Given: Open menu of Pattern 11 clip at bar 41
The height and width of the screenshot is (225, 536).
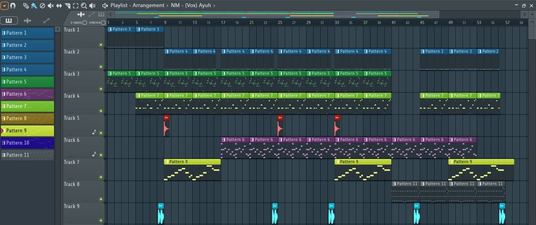Looking at the screenshot, I should click(394, 184).
